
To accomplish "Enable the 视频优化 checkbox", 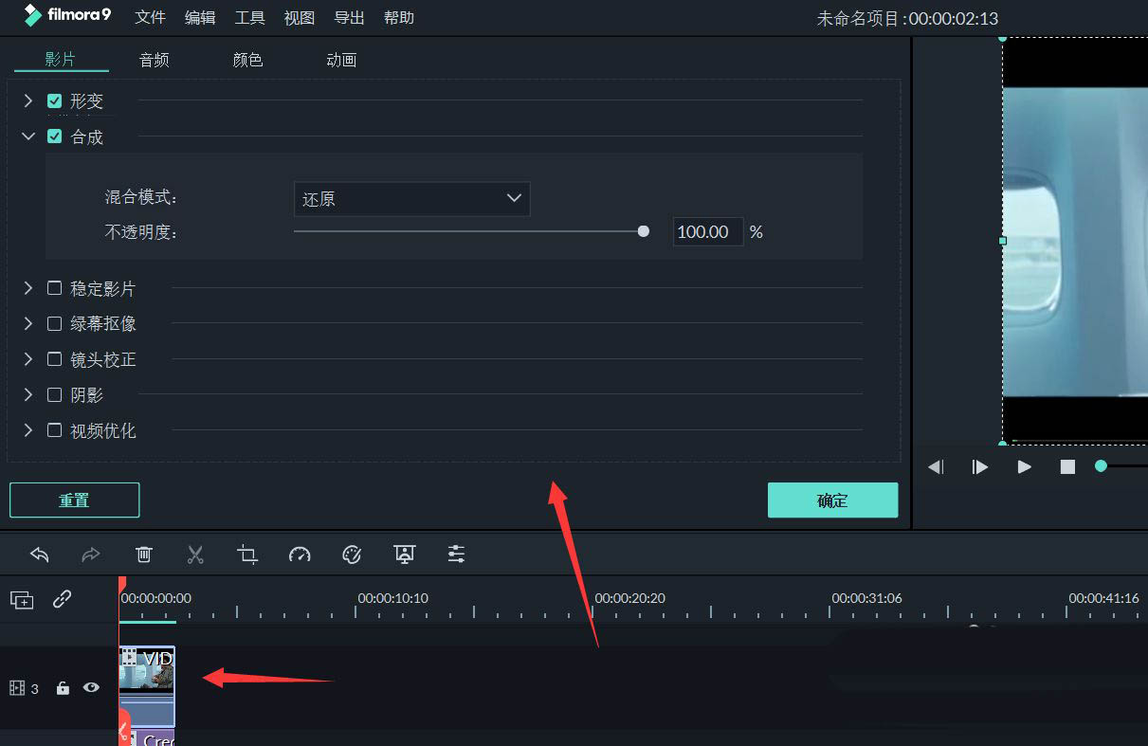I will pos(55,430).
